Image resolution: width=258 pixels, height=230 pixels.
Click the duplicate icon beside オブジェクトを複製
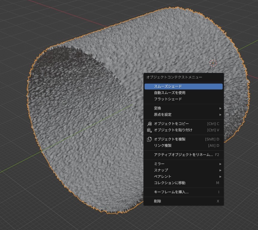150,139
